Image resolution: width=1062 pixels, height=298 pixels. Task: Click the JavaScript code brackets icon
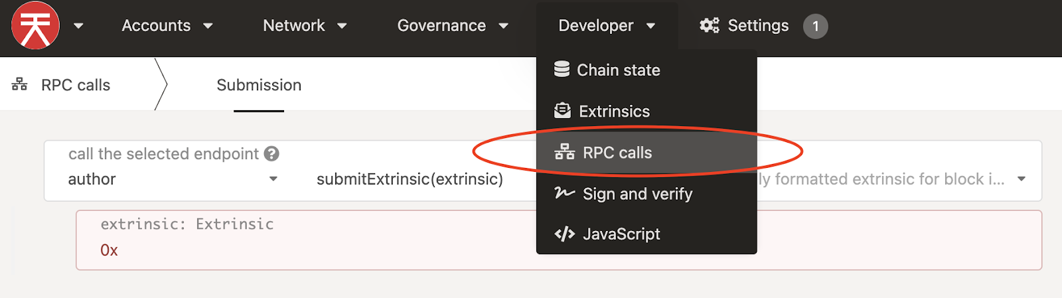coord(564,234)
